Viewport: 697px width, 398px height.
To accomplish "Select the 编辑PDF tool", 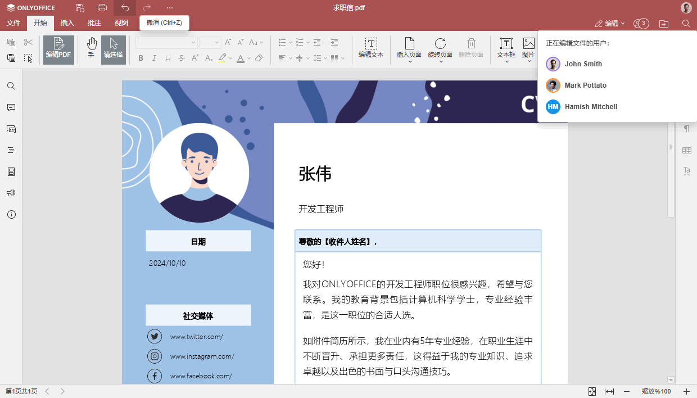I will (58, 49).
